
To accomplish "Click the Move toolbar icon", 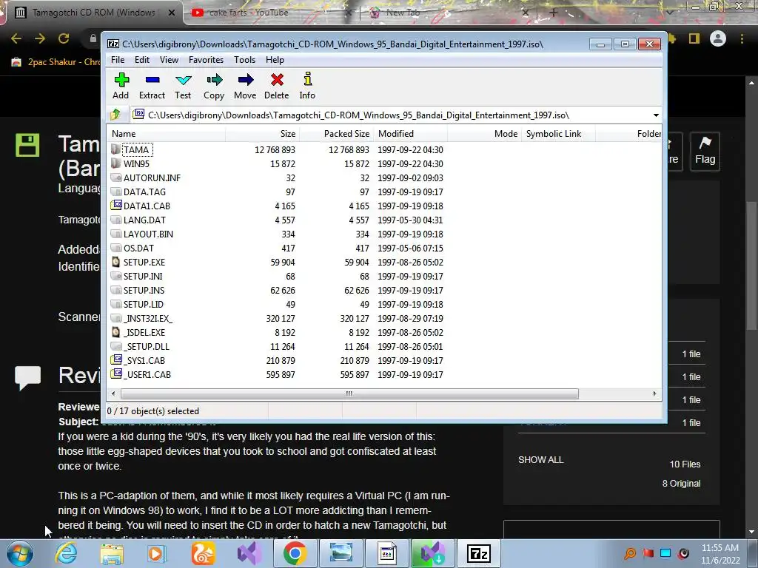I will (245, 86).
